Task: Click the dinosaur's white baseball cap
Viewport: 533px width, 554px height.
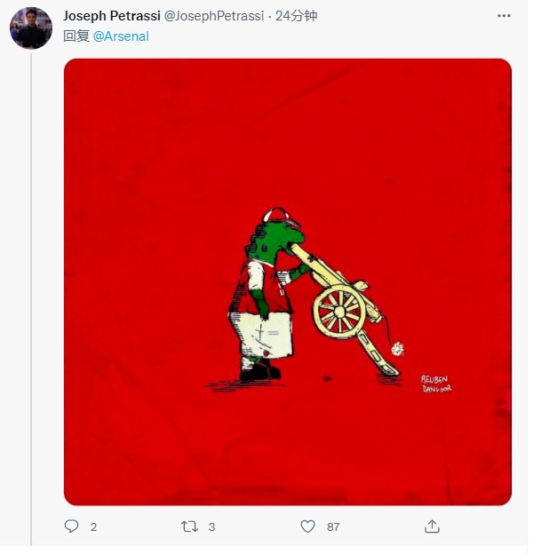Action: [281, 217]
